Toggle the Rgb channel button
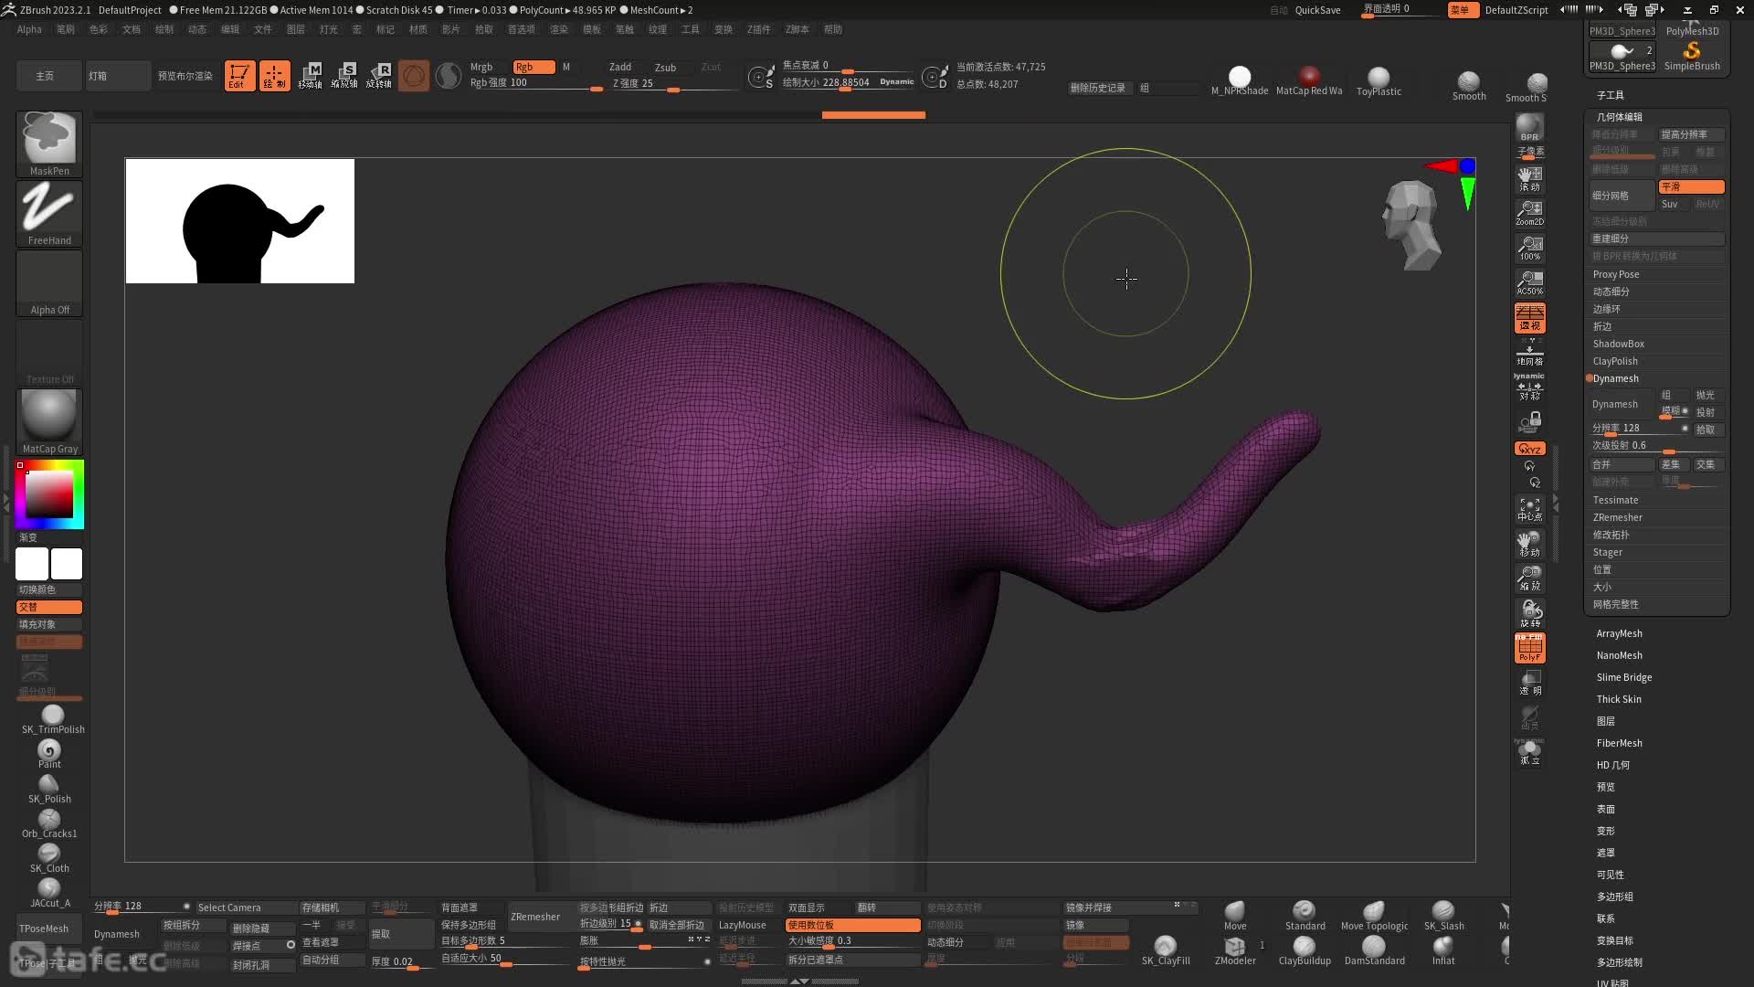Viewport: 1754px width, 987px height. (x=534, y=67)
